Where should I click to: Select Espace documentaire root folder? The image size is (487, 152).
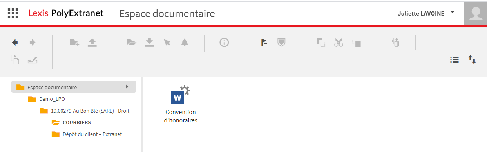point(74,87)
